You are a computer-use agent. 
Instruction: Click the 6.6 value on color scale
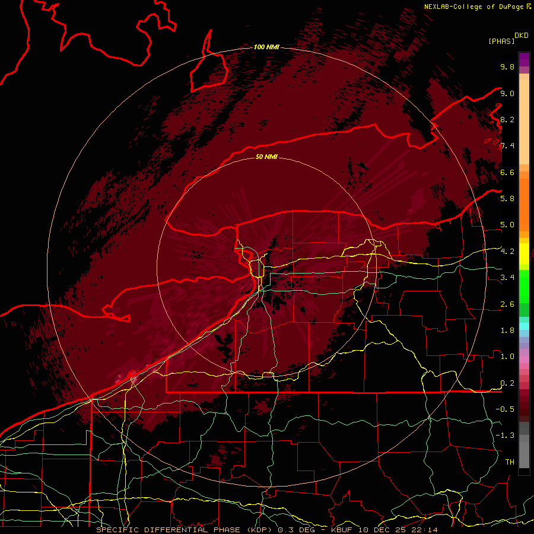(507, 173)
